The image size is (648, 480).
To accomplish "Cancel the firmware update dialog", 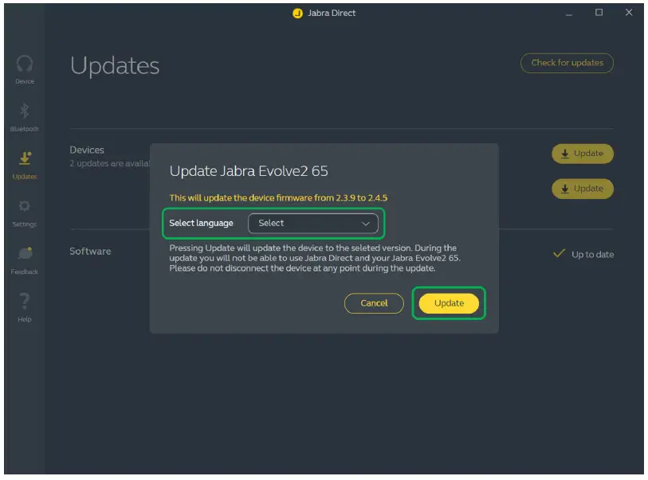I will coord(374,303).
